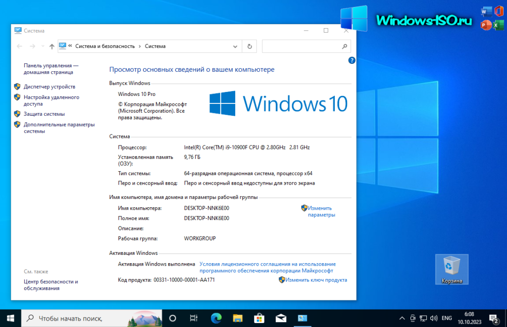Select the Recycle Bin desktop icon

452,269
